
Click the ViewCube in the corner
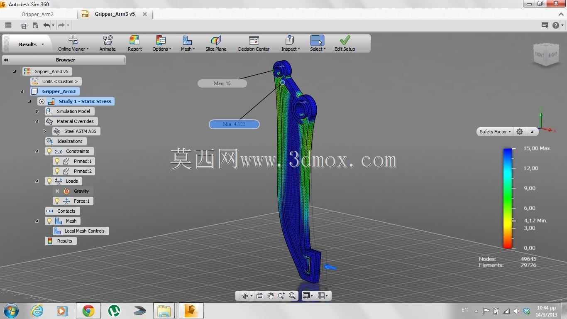[546, 54]
